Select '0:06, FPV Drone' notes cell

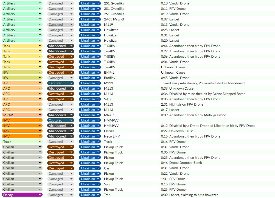[173, 152]
